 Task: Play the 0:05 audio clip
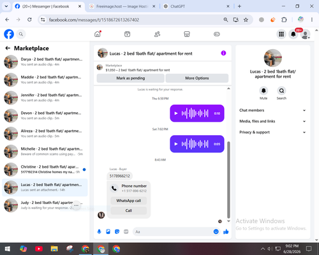coord(176,144)
